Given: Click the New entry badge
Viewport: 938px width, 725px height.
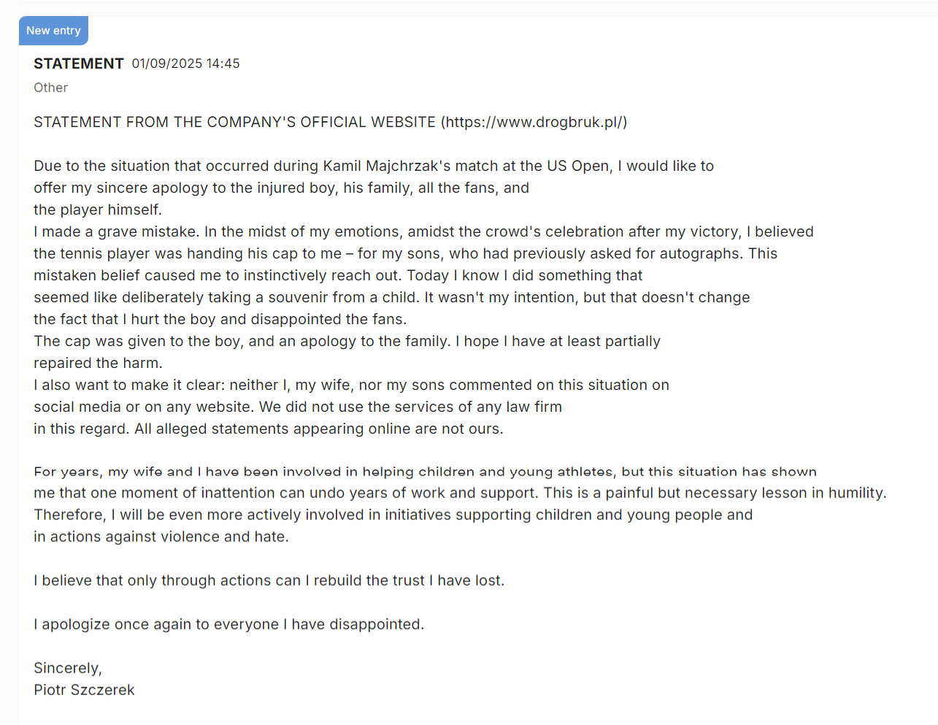Looking at the screenshot, I should (x=53, y=31).
